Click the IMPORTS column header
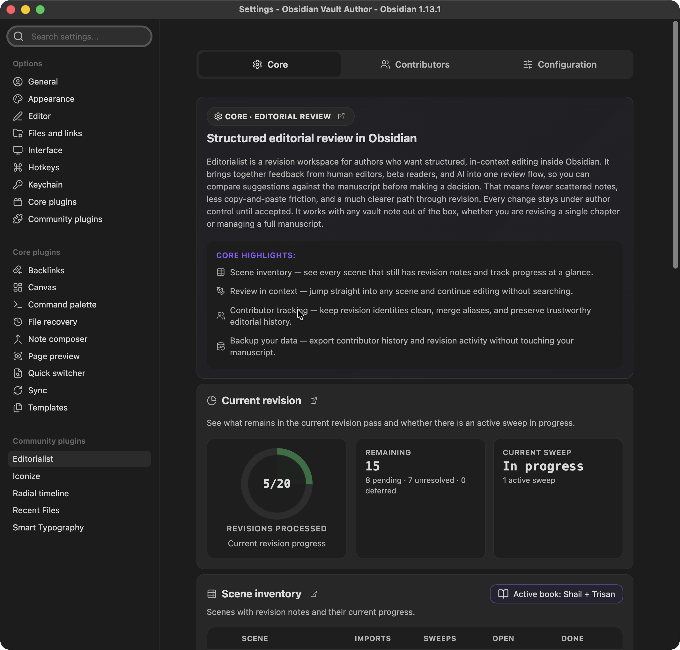 coord(373,639)
